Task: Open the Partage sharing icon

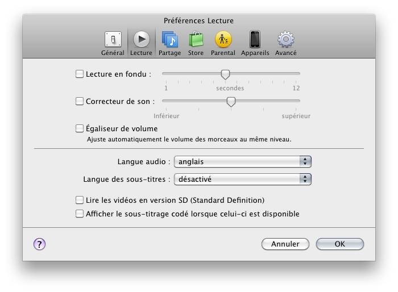Action: 169,40
